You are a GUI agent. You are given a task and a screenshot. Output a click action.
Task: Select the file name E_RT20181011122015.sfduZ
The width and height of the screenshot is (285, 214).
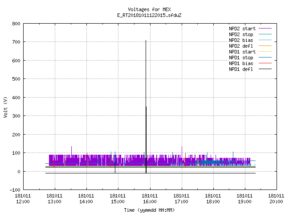[x=149, y=15]
